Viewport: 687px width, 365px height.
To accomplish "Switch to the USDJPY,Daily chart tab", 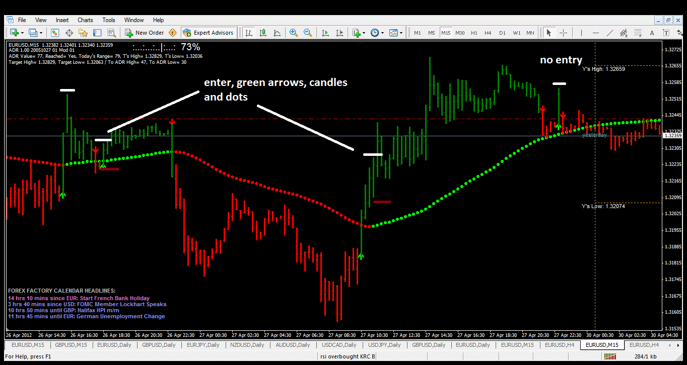I will point(384,345).
